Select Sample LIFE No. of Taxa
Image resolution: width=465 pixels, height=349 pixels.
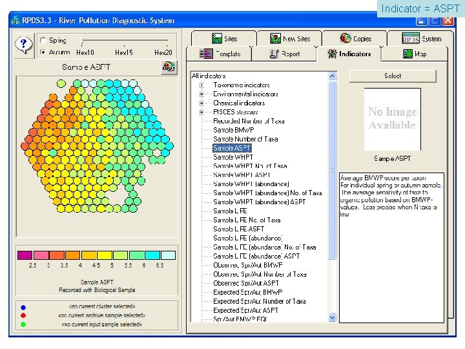[x=247, y=220]
